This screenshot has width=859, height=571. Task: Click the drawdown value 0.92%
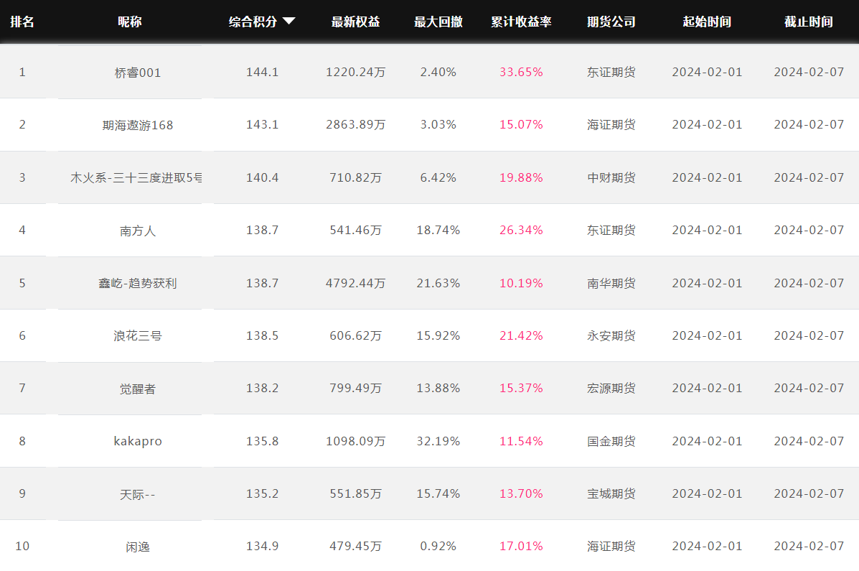[438, 547]
